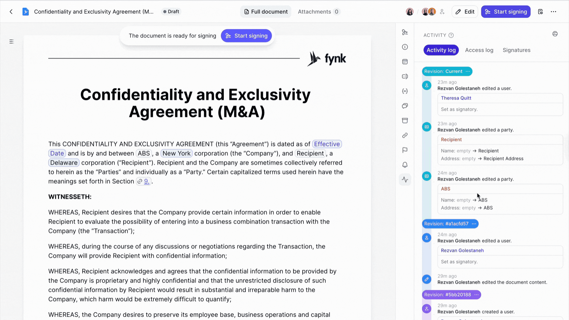Click the Start signing button
This screenshot has width=569, height=320.
click(x=506, y=12)
